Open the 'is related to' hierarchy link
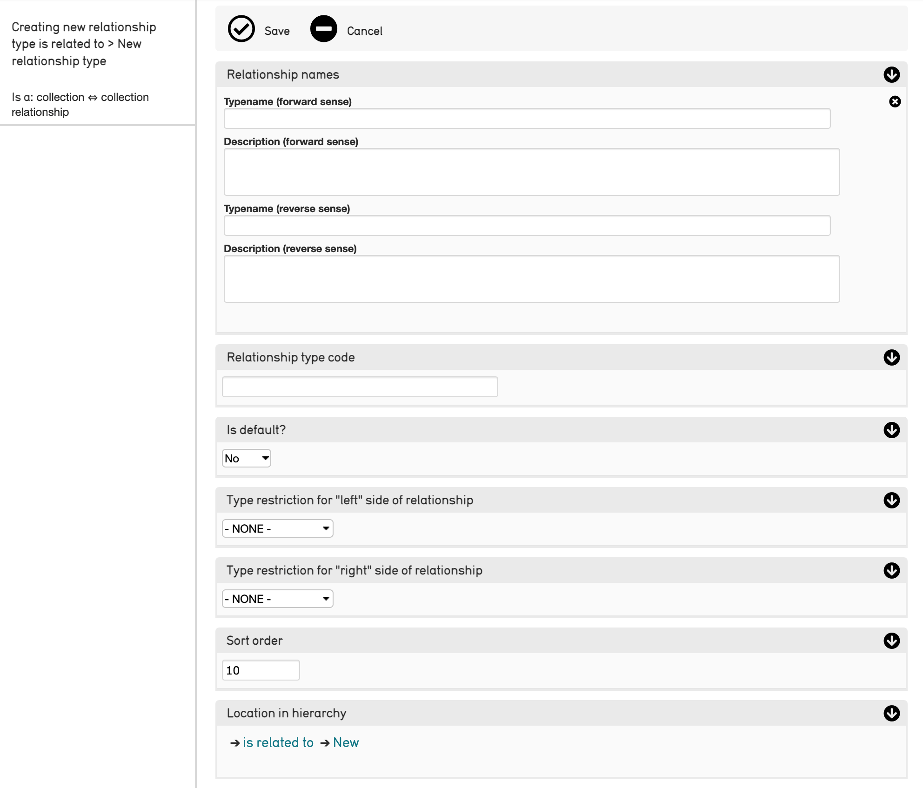The image size is (923, 788). [278, 742]
